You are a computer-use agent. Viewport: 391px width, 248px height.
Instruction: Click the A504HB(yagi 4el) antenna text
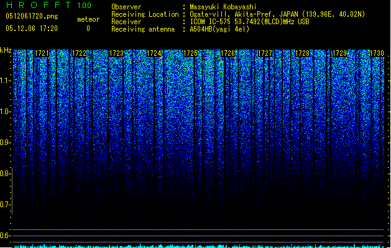tap(219, 29)
